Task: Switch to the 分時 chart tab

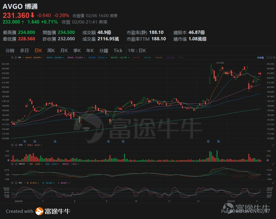Action: (10, 51)
